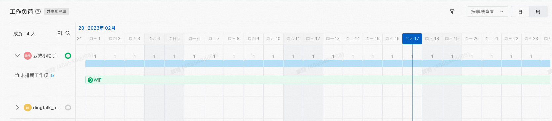Open the unscheduled work items count 5
This screenshot has width=552, height=121.
coord(52,75)
